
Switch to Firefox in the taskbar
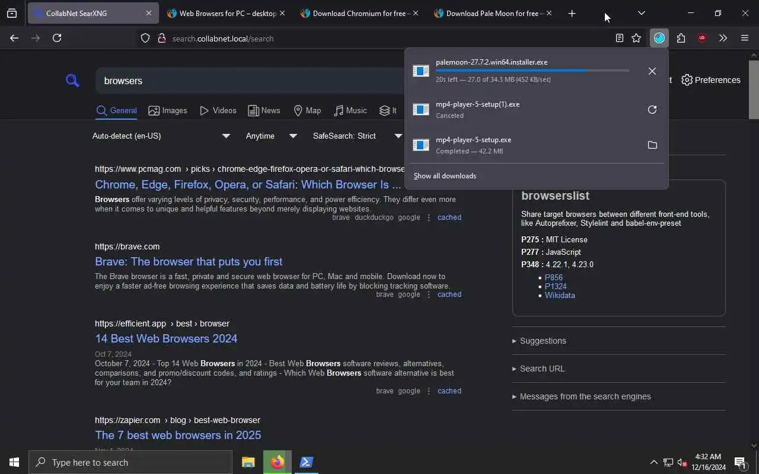[x=278, y=462]
